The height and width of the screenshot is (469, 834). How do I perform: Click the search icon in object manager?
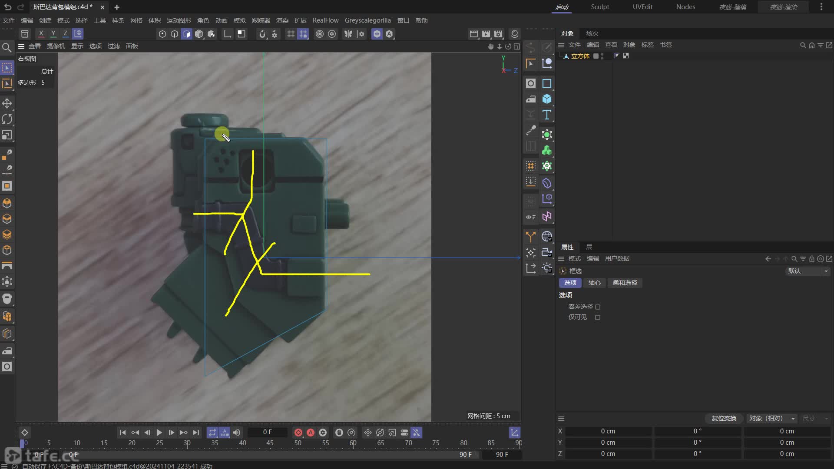click(x=803, y=45)
